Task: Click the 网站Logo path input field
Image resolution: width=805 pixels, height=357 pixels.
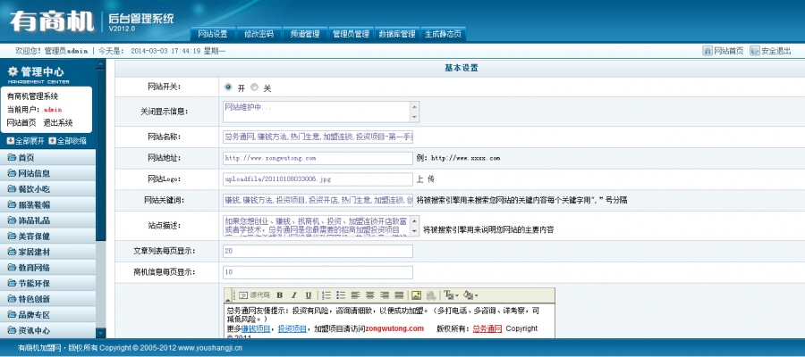Action: (318, 179)
